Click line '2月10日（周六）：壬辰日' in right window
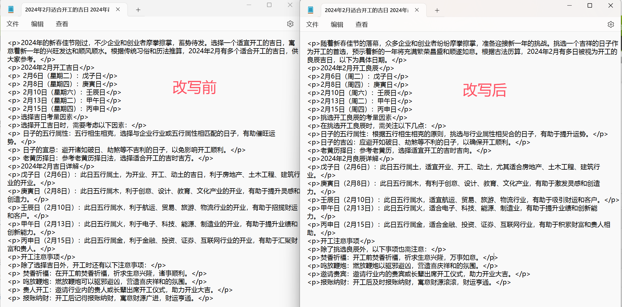Screen dimensions: 622x307 360,93
